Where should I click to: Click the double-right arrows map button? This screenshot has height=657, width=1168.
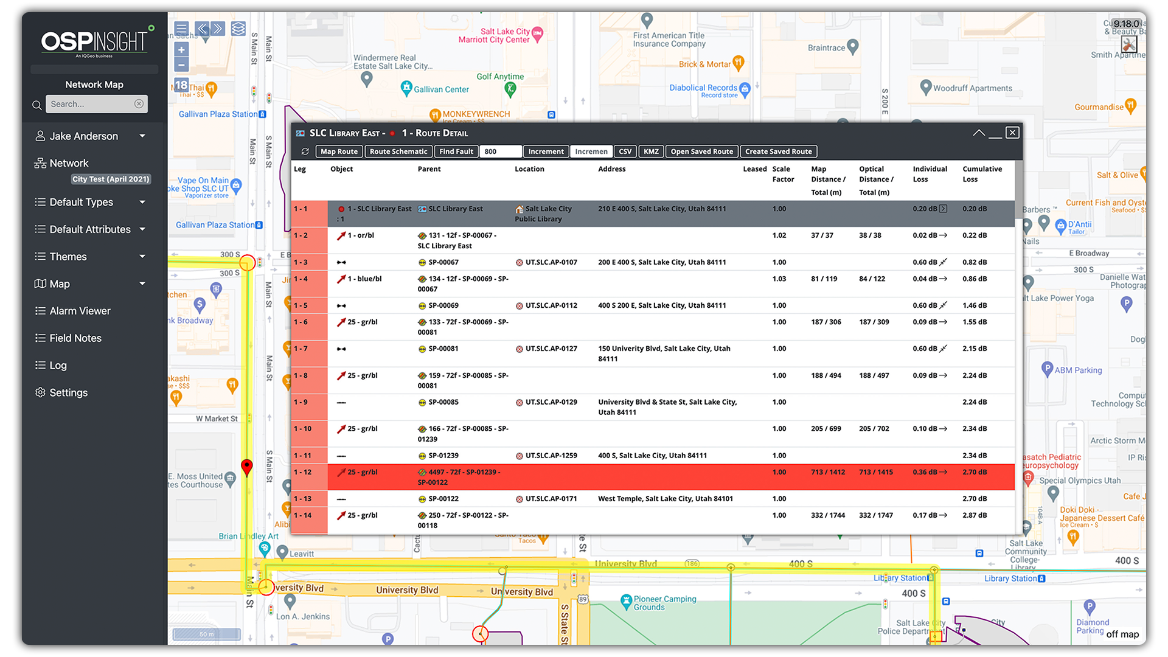[x=218, y=29]
